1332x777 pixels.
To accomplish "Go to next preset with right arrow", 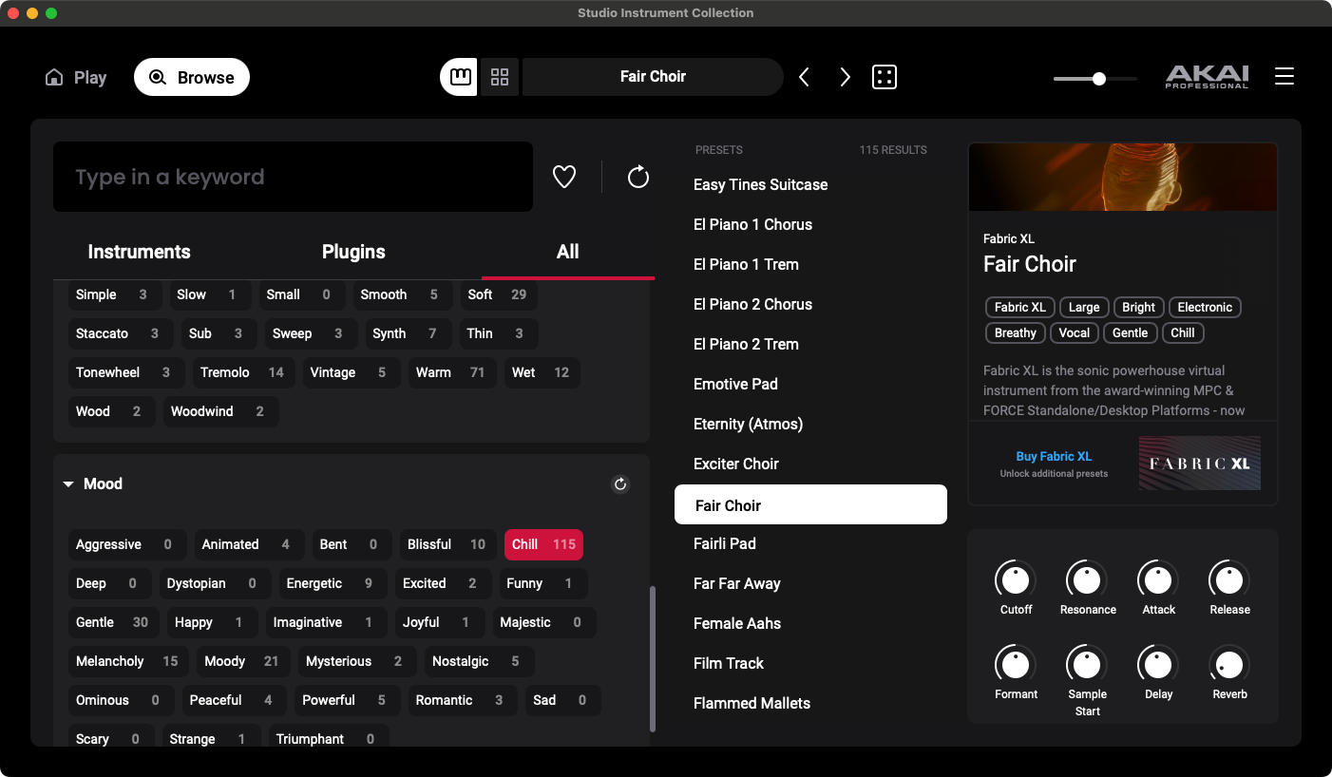I will coord(845,77).
